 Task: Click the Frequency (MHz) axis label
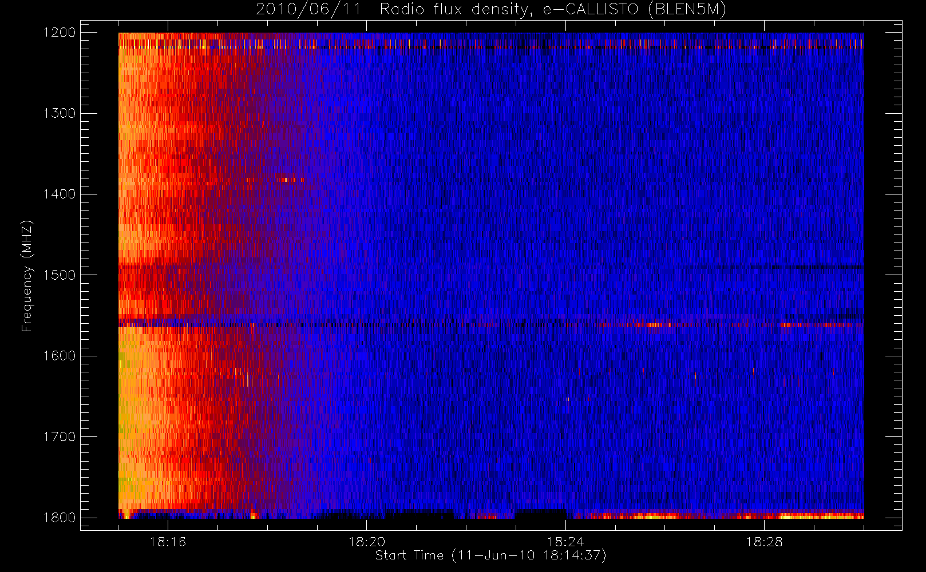[x=27, y=276]
